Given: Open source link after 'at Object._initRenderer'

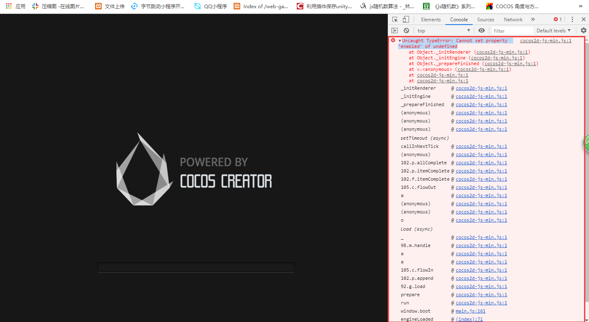Looking at the screenshot, I should point(502,52).
